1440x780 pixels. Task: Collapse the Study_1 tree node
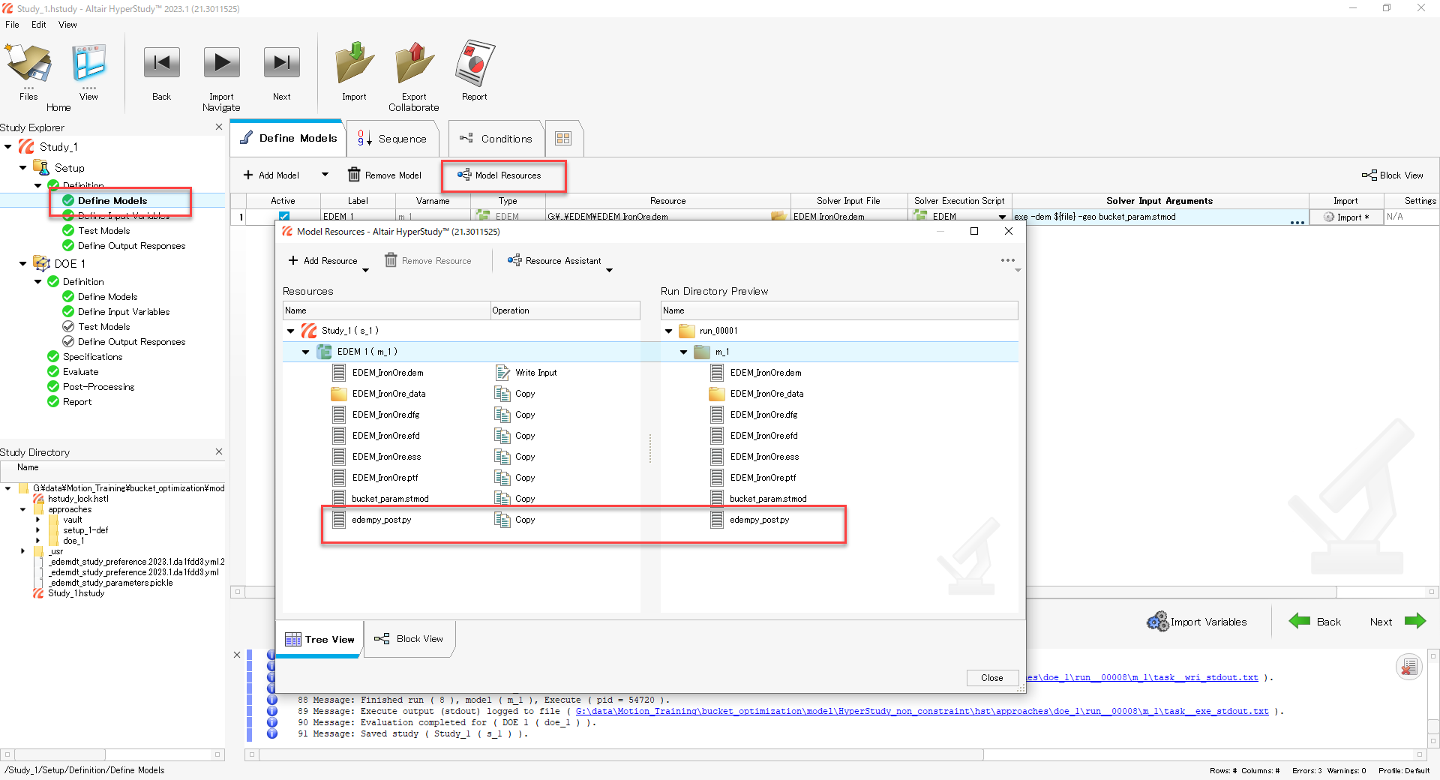coord(8,147)
